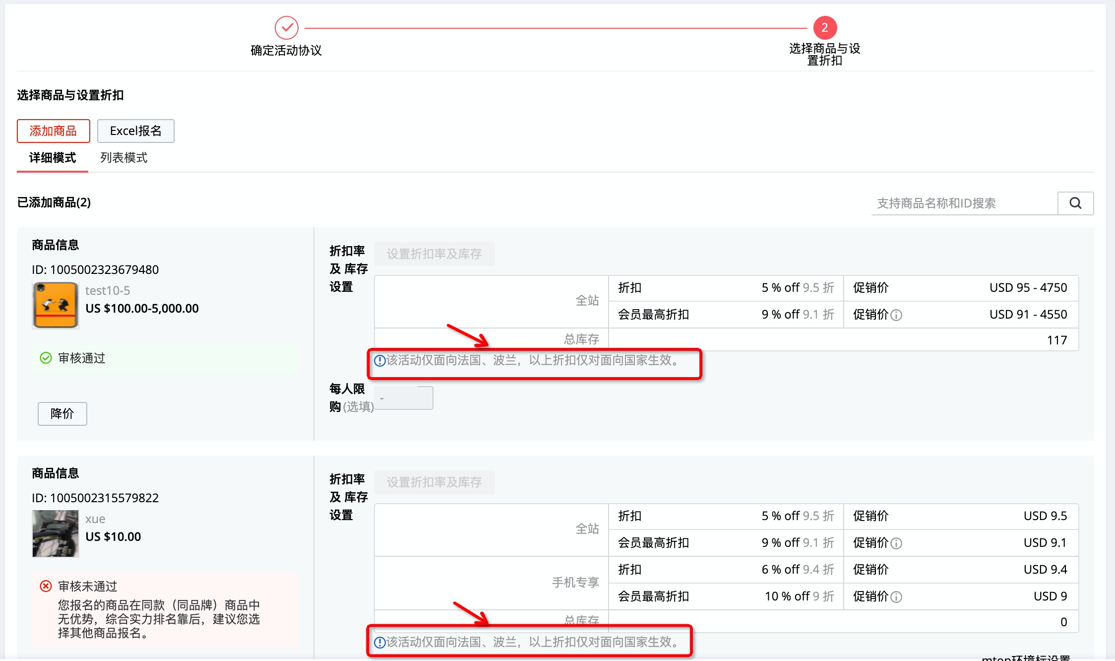The width and height of the screenshot is (1115, 661).
Task: Select ID 1005002315579822 text
Action: (x=95, y=498)
